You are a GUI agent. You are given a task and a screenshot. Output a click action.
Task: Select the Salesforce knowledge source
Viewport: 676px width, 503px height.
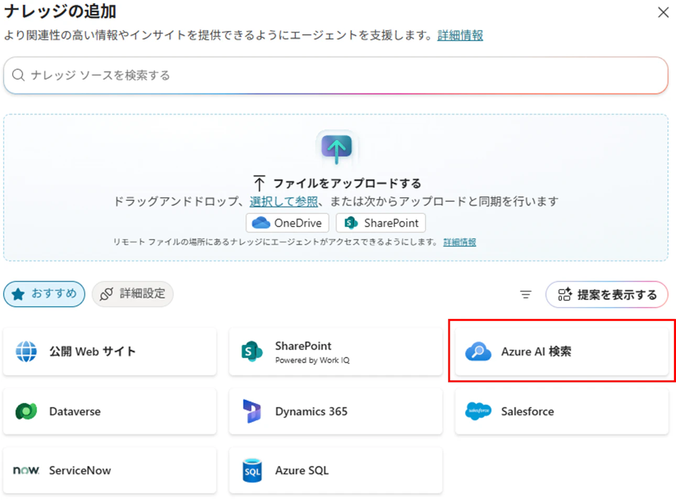click(x=562, y=411)
